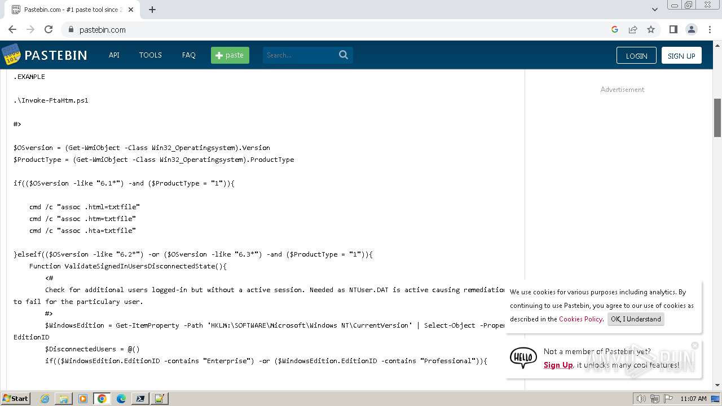Bookmark this page with star icon
This screenshot has height=406, width=722.
click(x=651, y=29)
